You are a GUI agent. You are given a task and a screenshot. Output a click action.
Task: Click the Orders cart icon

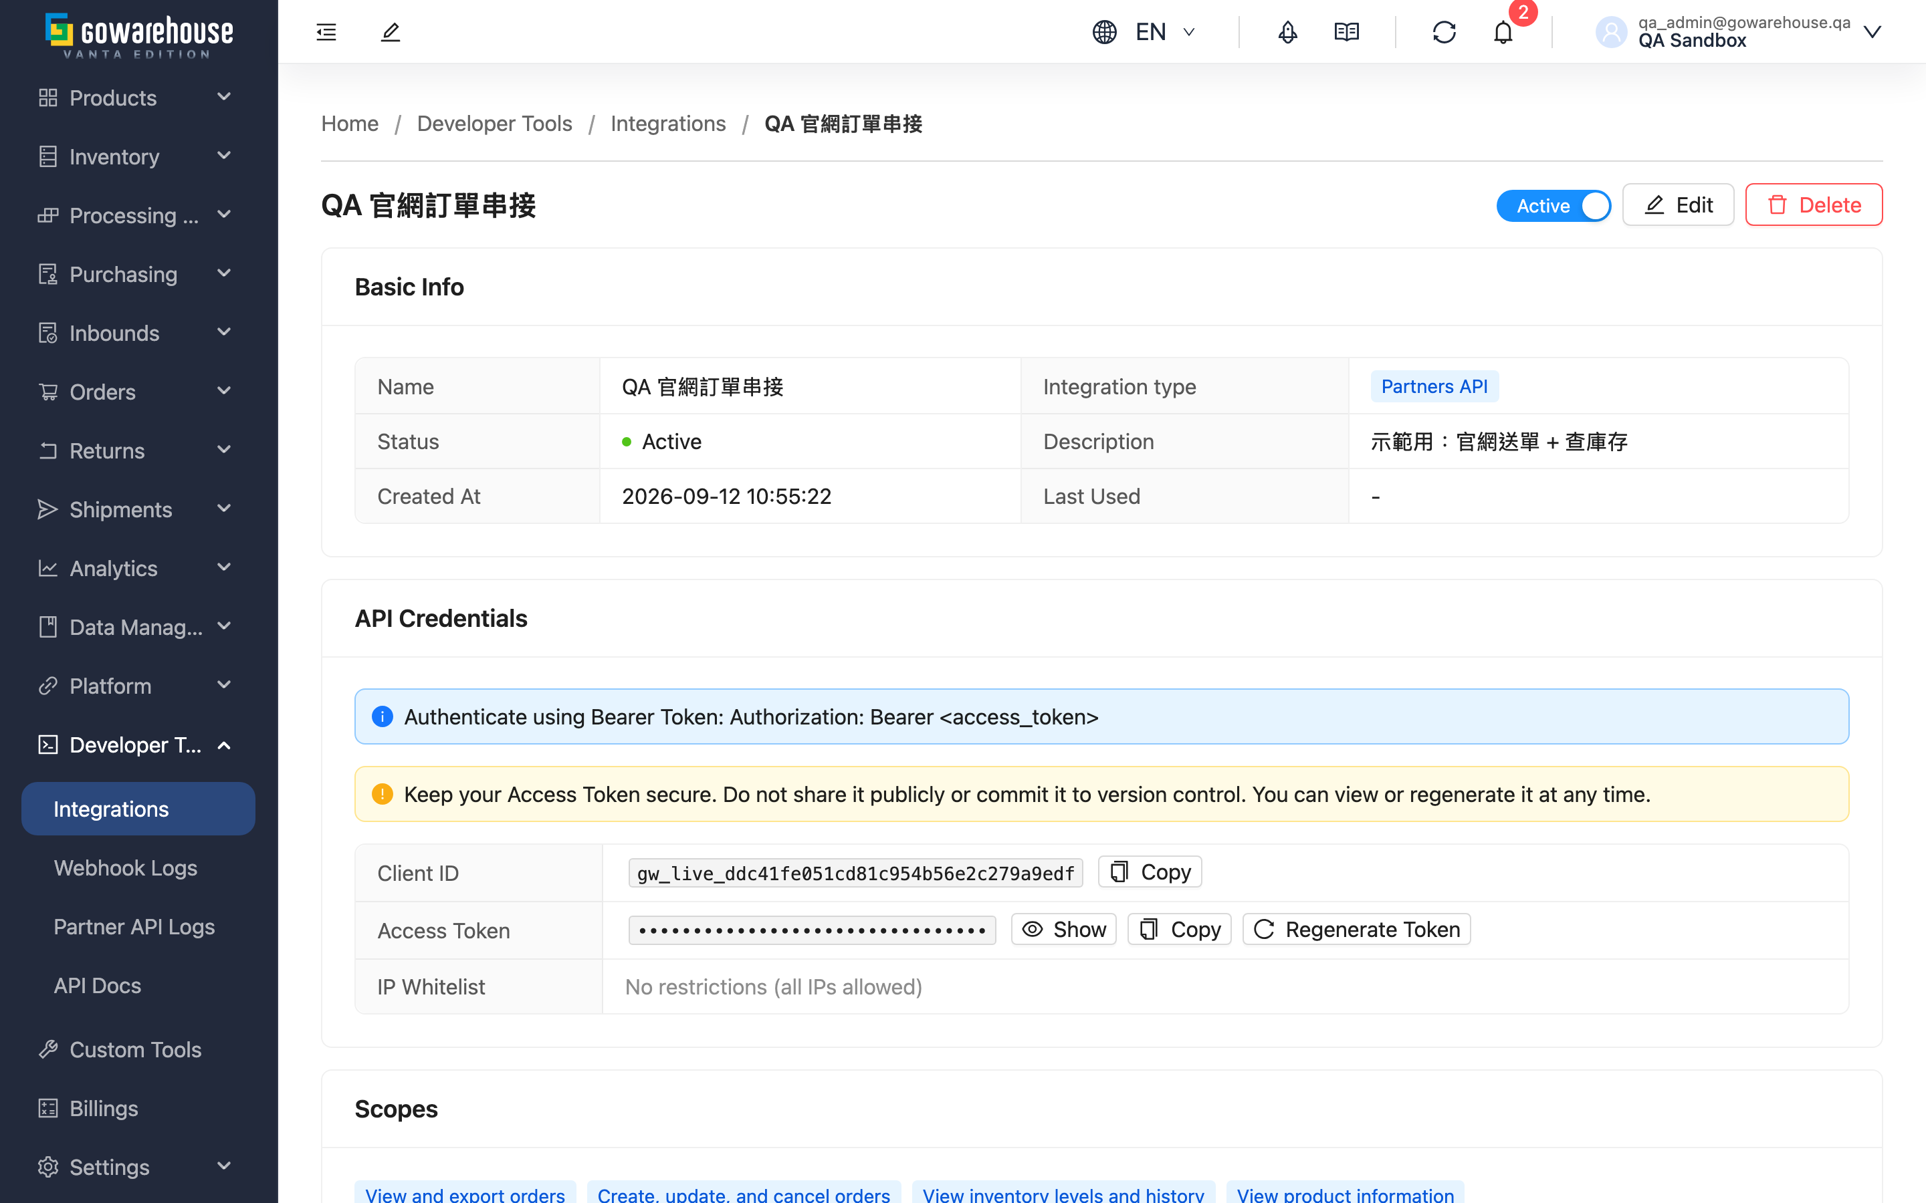coord(47,392)
